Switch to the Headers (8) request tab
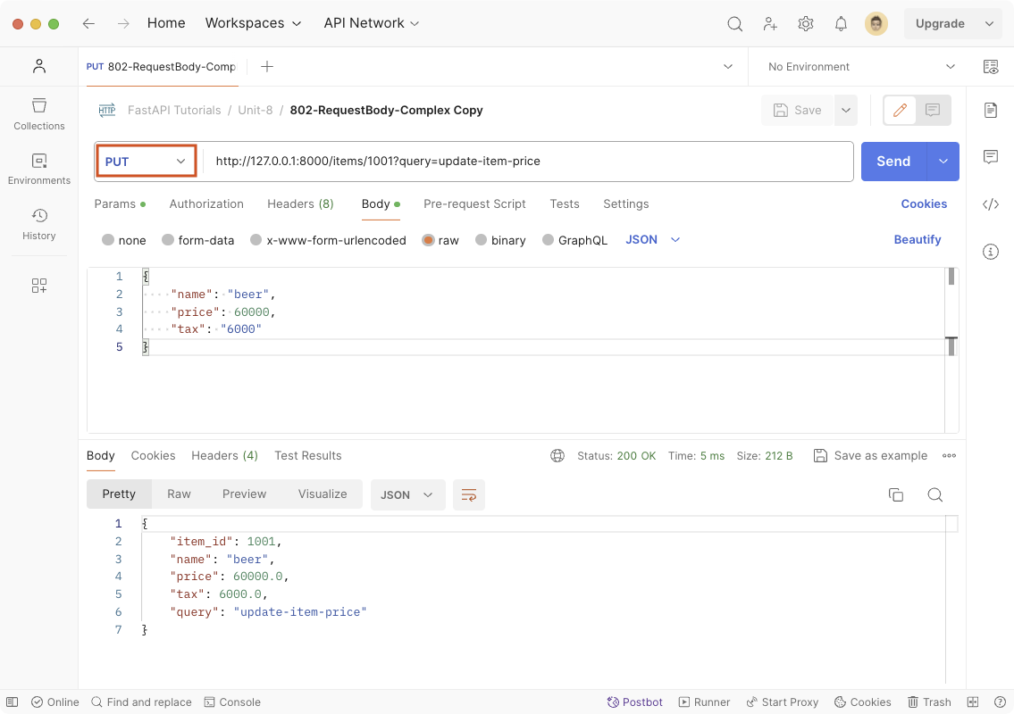 click(x=300, y=203)
